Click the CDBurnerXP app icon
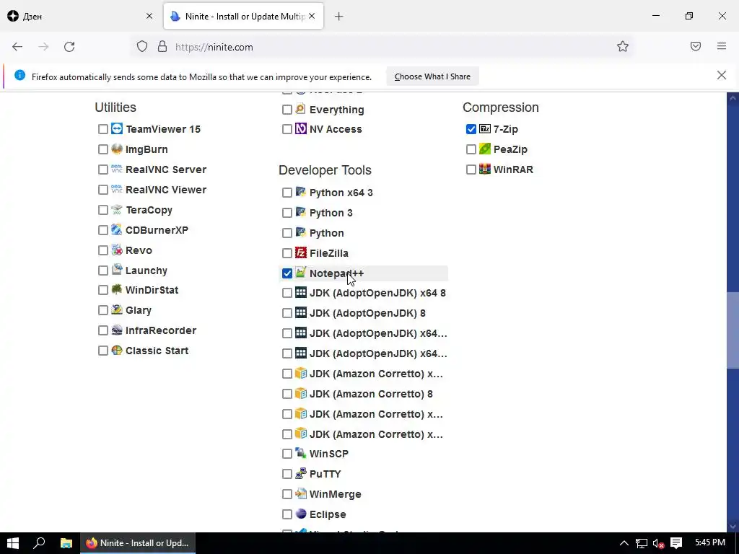The width and height of the screenshot is (739, 554). 117,230
